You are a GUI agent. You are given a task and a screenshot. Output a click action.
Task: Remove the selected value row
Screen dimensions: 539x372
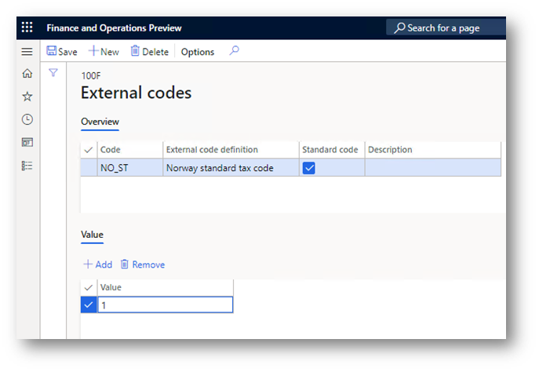[x=143, y=264]
